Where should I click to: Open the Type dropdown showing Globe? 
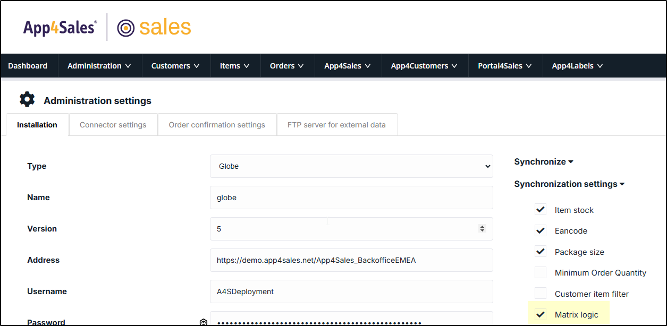(x=351, y=166)
